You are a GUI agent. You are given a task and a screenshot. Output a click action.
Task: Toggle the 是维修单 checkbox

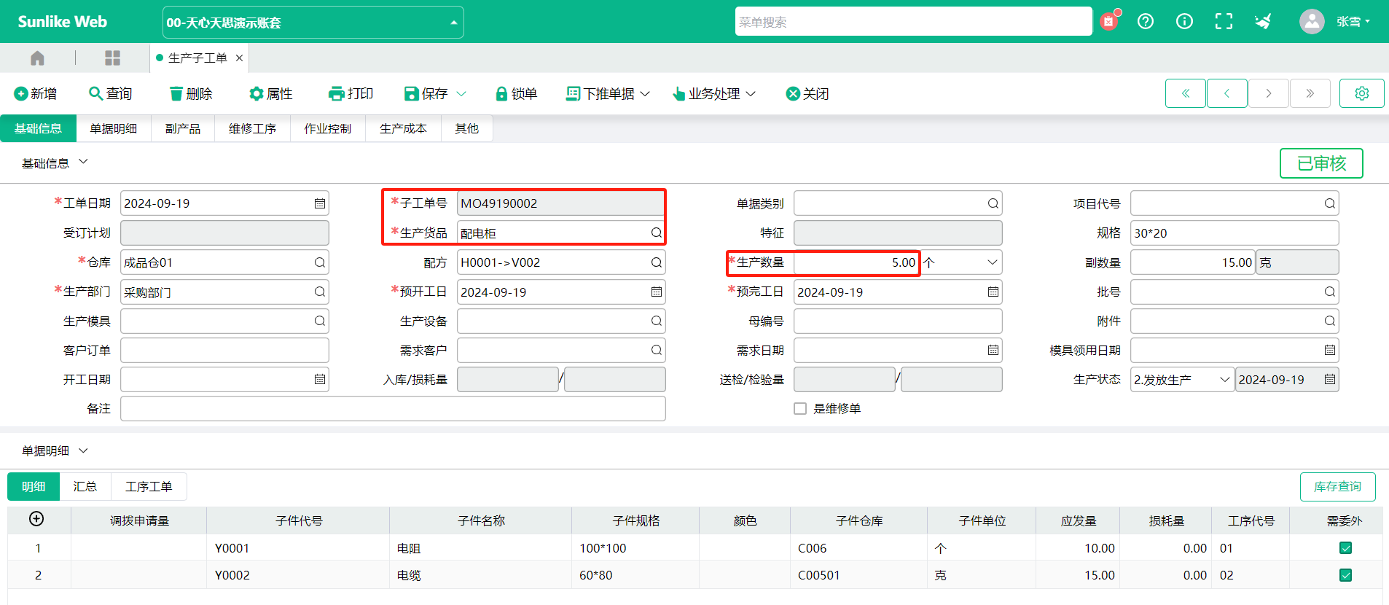tap(800, 408)
